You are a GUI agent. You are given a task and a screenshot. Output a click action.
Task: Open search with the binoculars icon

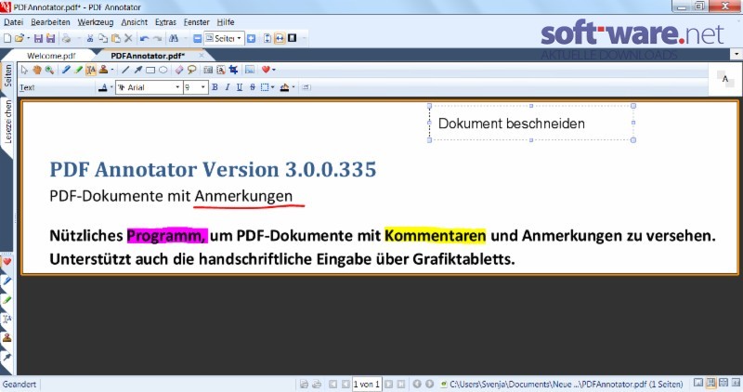coord(174,38)
